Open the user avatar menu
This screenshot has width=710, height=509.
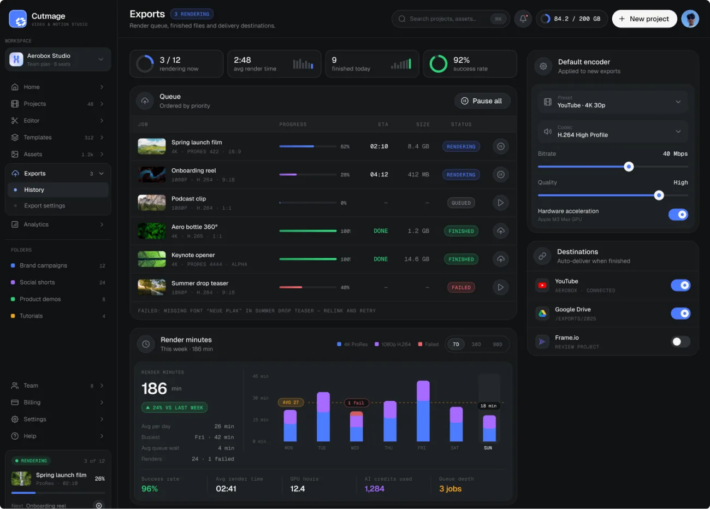click(690, 19)
